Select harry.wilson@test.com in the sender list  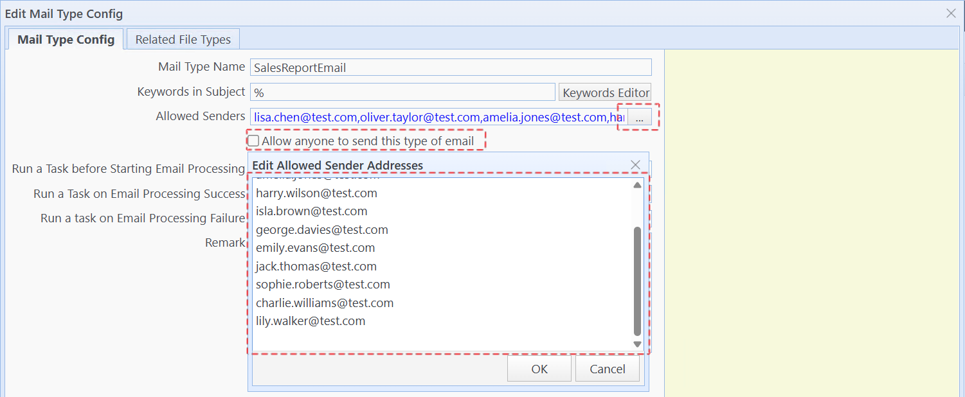(x=316, y=193)
